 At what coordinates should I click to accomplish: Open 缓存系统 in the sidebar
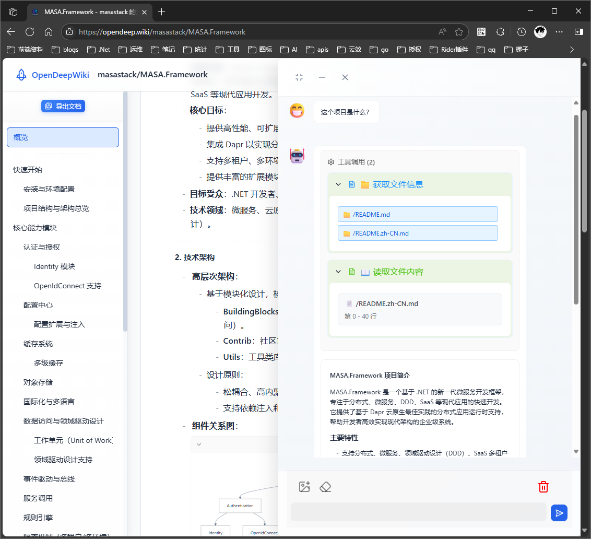point(38,344)
